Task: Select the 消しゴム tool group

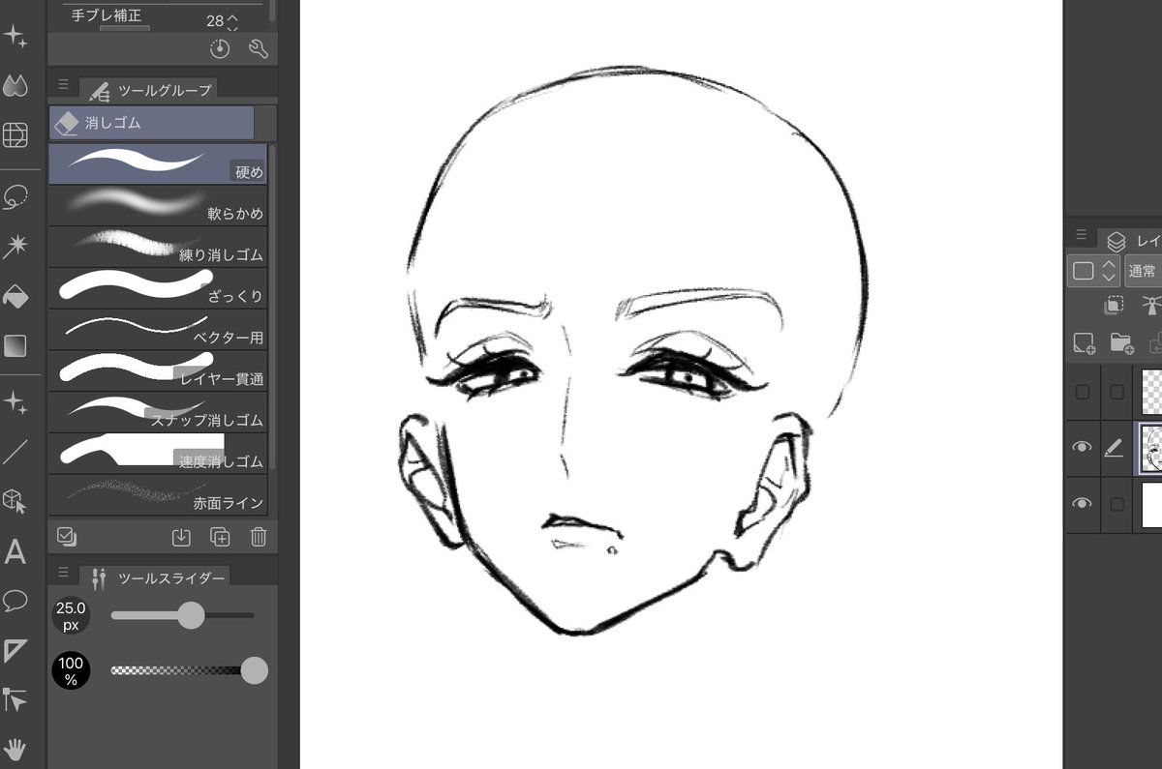Action: [x=152, y=123]
